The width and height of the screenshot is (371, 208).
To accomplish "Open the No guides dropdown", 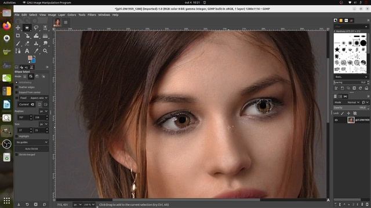I will 32,142.
